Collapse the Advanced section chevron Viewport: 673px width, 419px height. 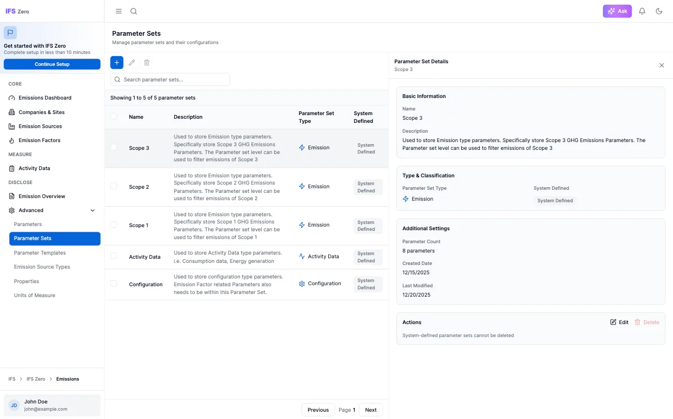[x=93, y=211]
